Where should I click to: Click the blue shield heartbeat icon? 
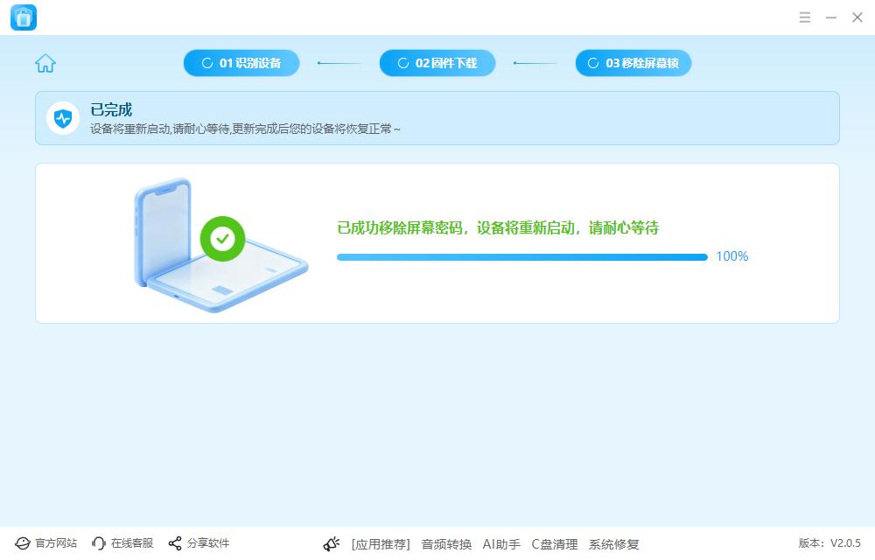pos(63,118)
